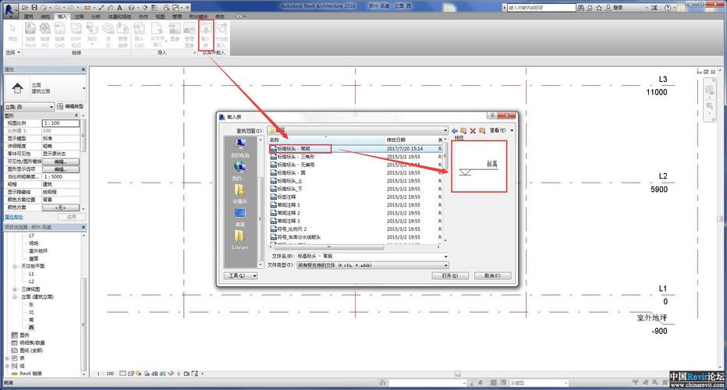Click the Text 'A' icon in quick access toolbar
This screenshot has width=727, height=390.
[119, 8]
